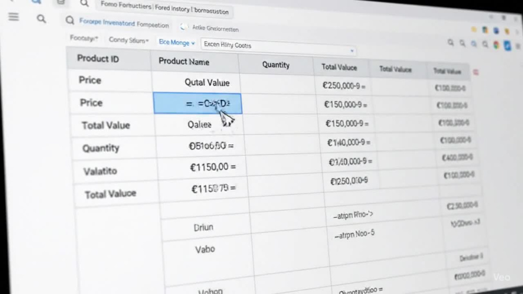Click the dark blue icon in upper toolbar row
Viewport: 523px width, 294px height.
[496, 31]
